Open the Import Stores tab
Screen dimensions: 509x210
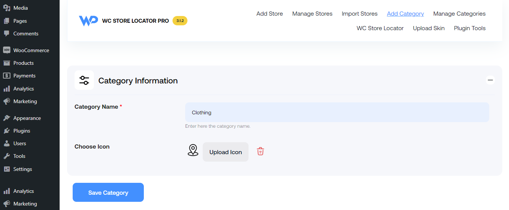360,14
